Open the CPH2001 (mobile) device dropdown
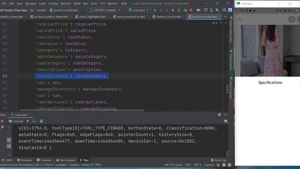This screenshot has width=300, height=169. [105, 10]
